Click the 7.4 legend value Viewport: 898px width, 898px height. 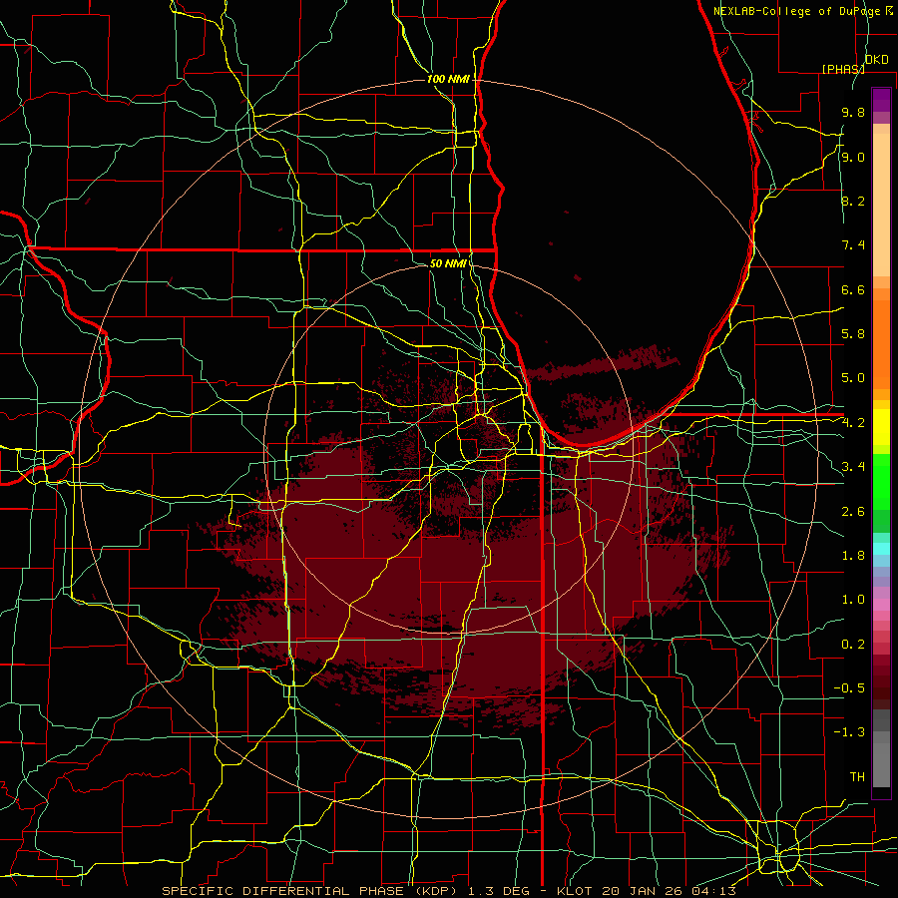coord(853,245)
